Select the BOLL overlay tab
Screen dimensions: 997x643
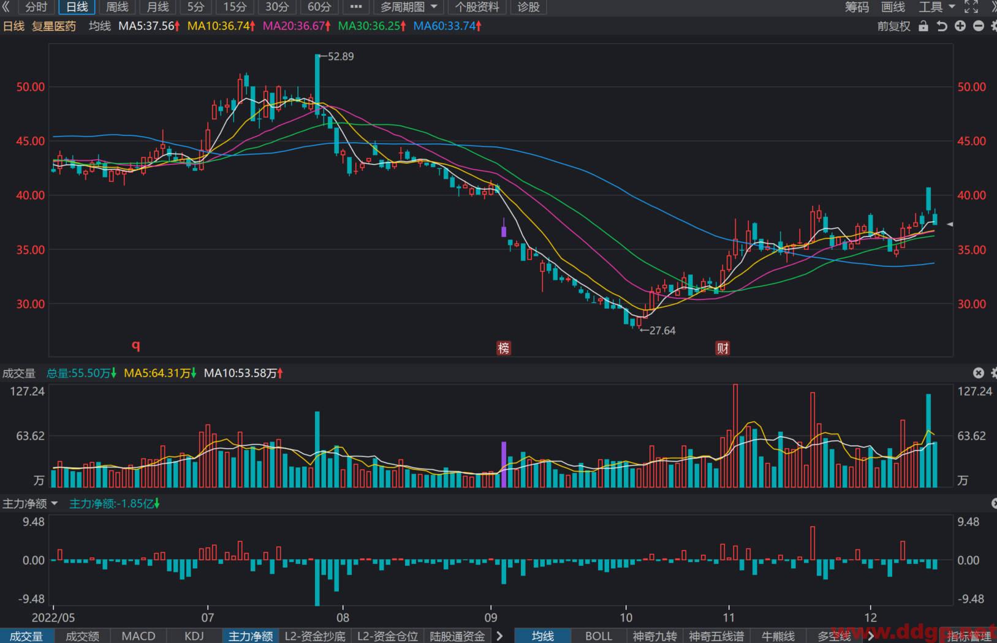(599, 636)
